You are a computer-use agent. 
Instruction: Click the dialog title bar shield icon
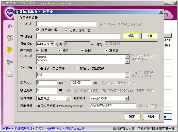17,12
